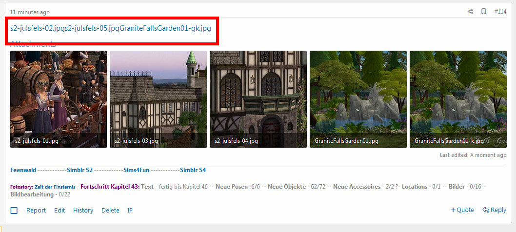View the s2-julsfels-03.jpg tower thumbnail
Image resolution: width=516 pixels, height=232 pixels.
pyautogui.click(x=158, y=99)
